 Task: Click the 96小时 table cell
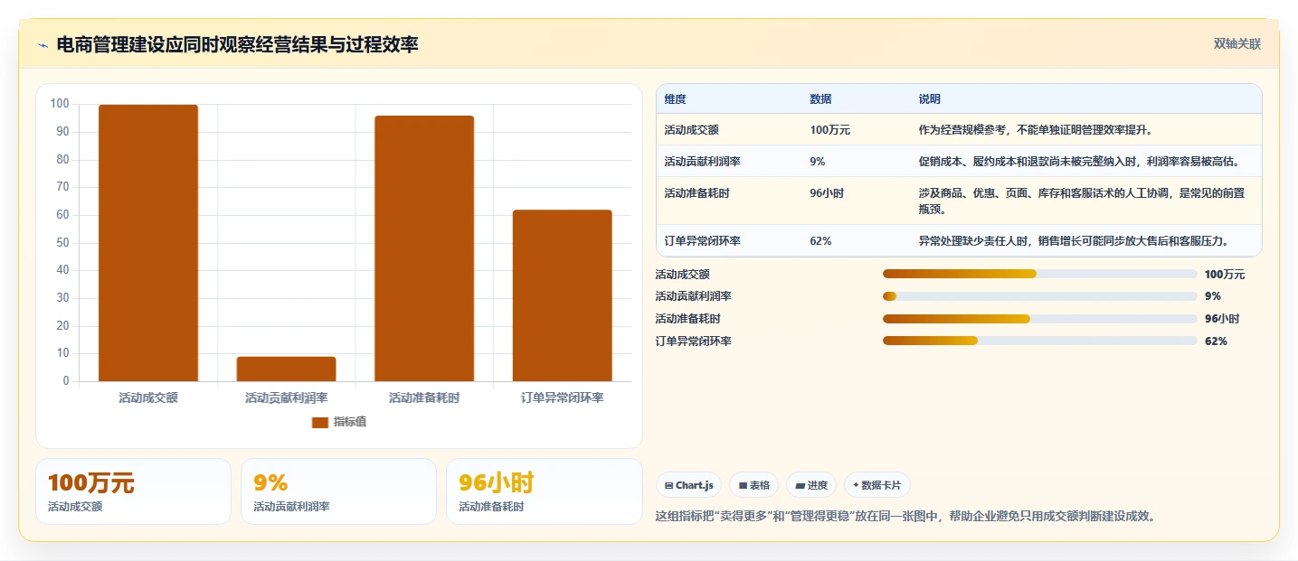(827, 193)
